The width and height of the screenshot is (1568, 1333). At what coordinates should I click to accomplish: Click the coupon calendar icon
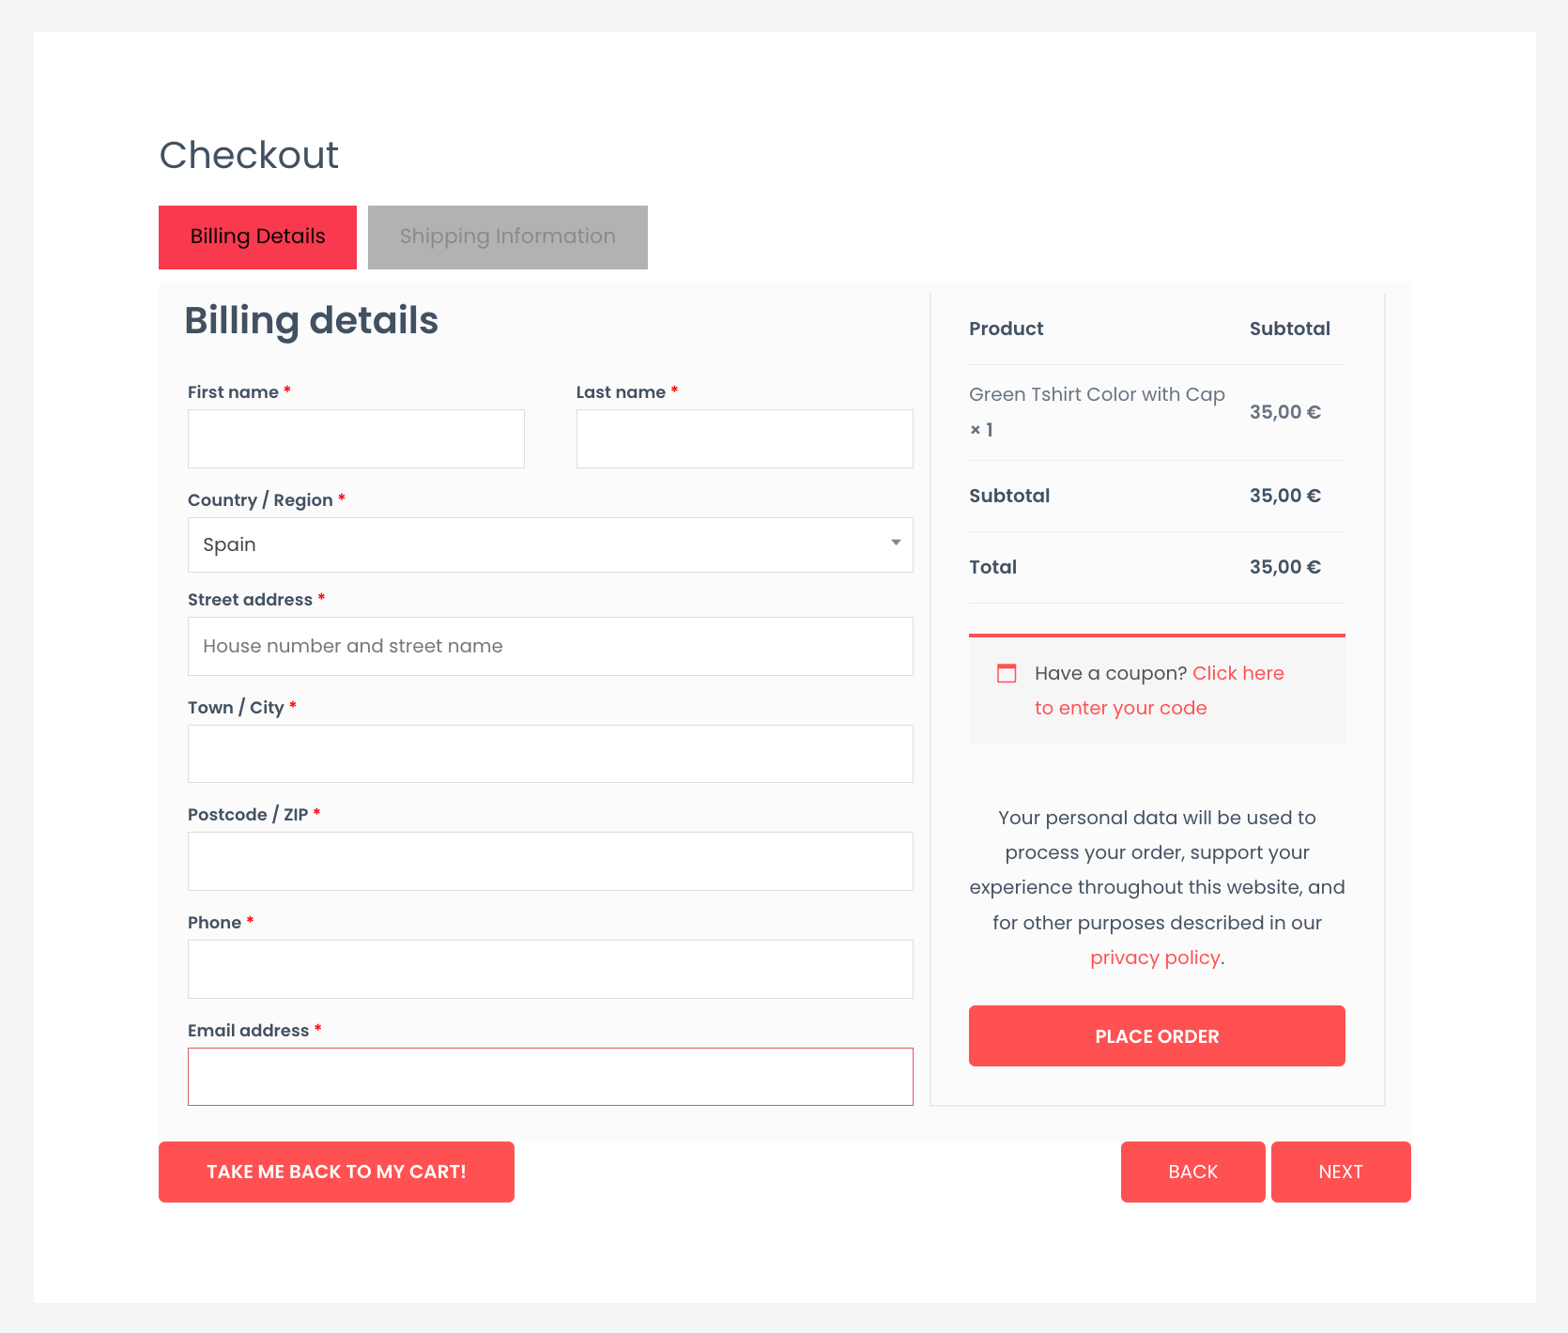point(1007,673)
